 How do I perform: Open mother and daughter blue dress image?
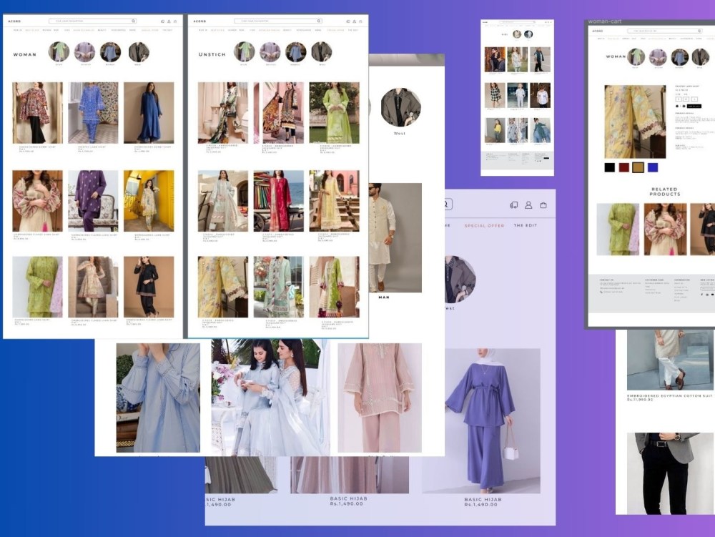271,397
